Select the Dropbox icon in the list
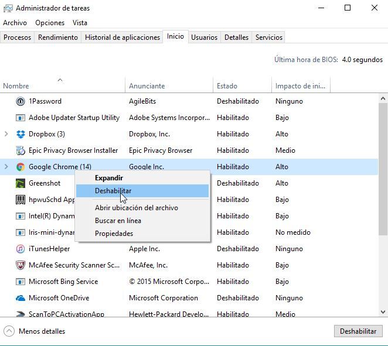The image size is (388, 346). pyautogui.click(x=21, y=134)
